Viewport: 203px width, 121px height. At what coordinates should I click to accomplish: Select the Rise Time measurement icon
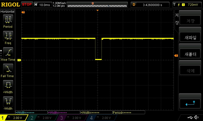click(8, 52)
